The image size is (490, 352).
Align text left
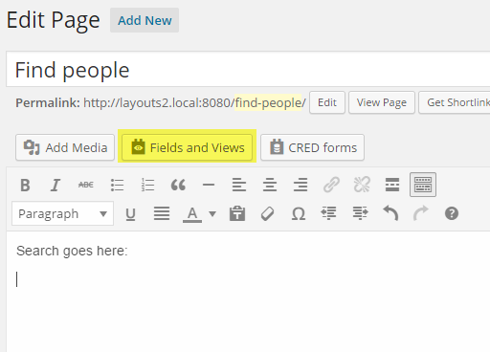pos(239,185)
